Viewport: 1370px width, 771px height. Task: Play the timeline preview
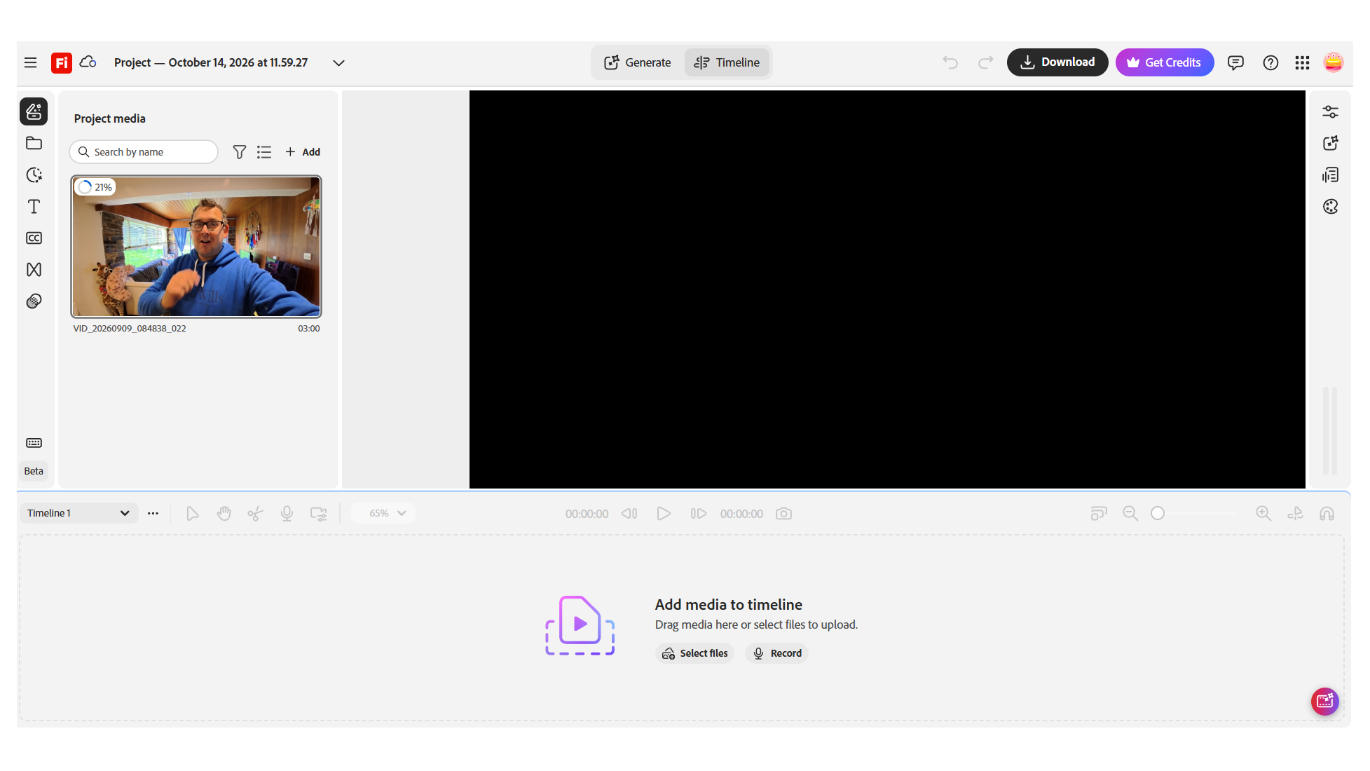(x=664, y=514)
